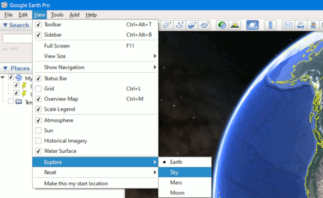Collapse the My Places tree arrow

coord(3,77)
